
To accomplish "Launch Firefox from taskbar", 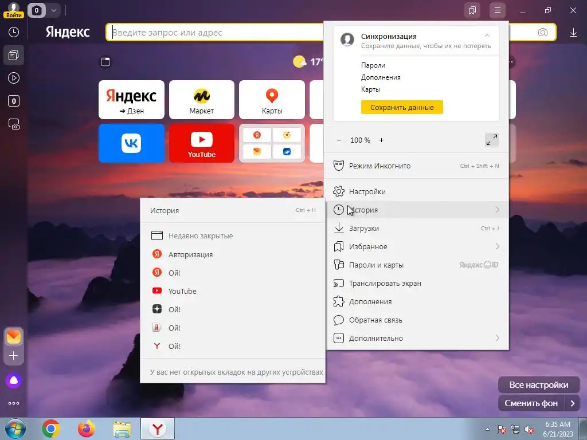I will (87, 429).
